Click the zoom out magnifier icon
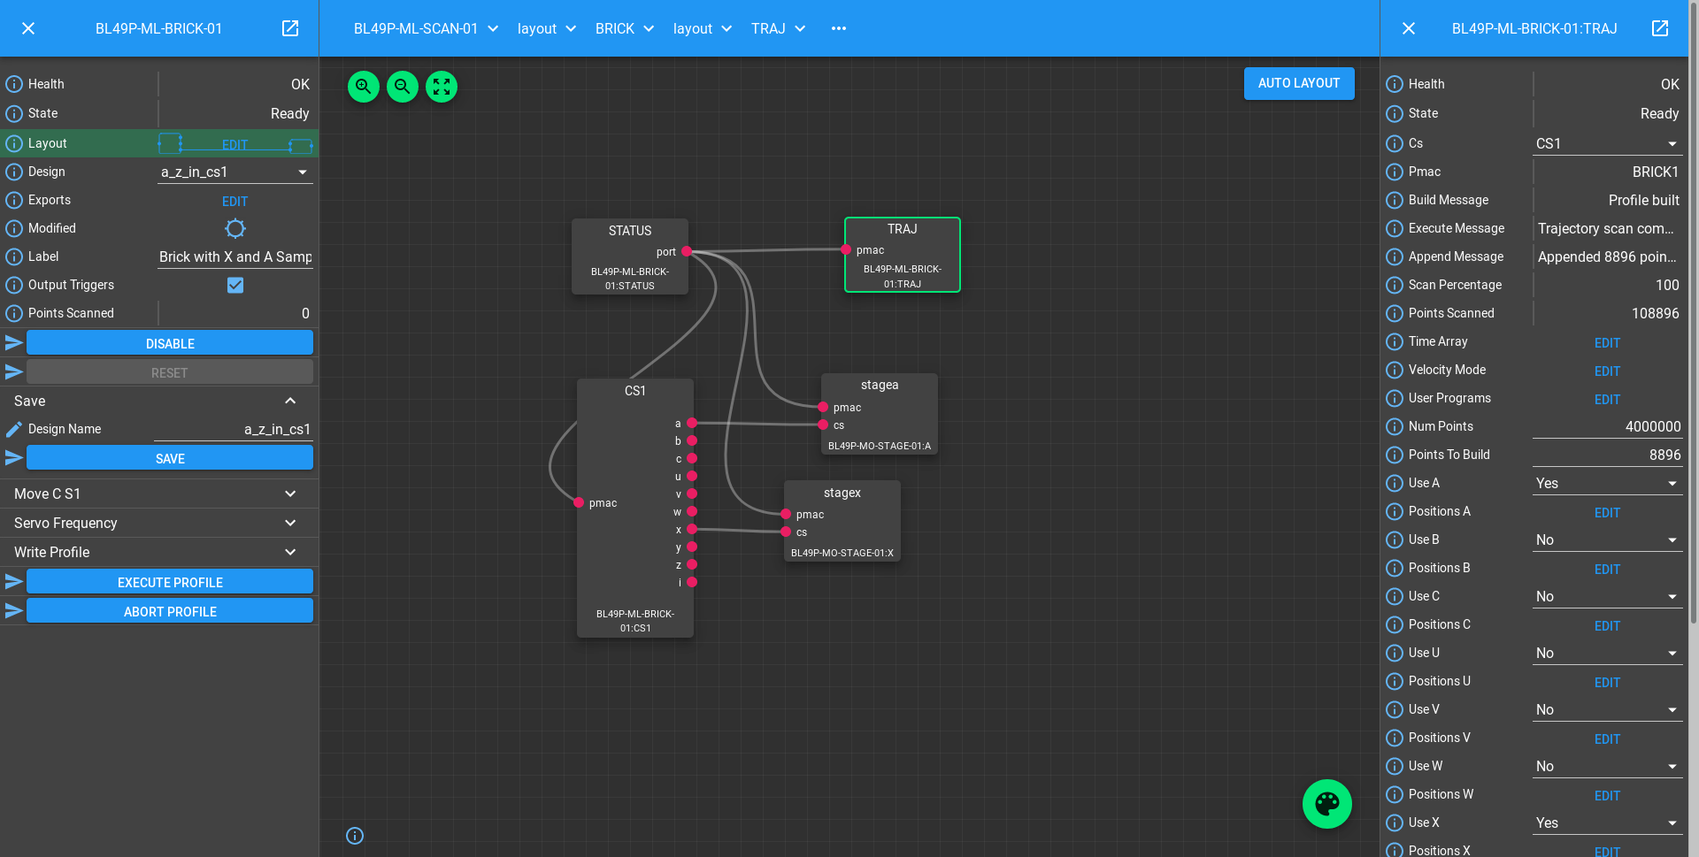The height and width of the screenshot is (857, 1699). (403, 87)
